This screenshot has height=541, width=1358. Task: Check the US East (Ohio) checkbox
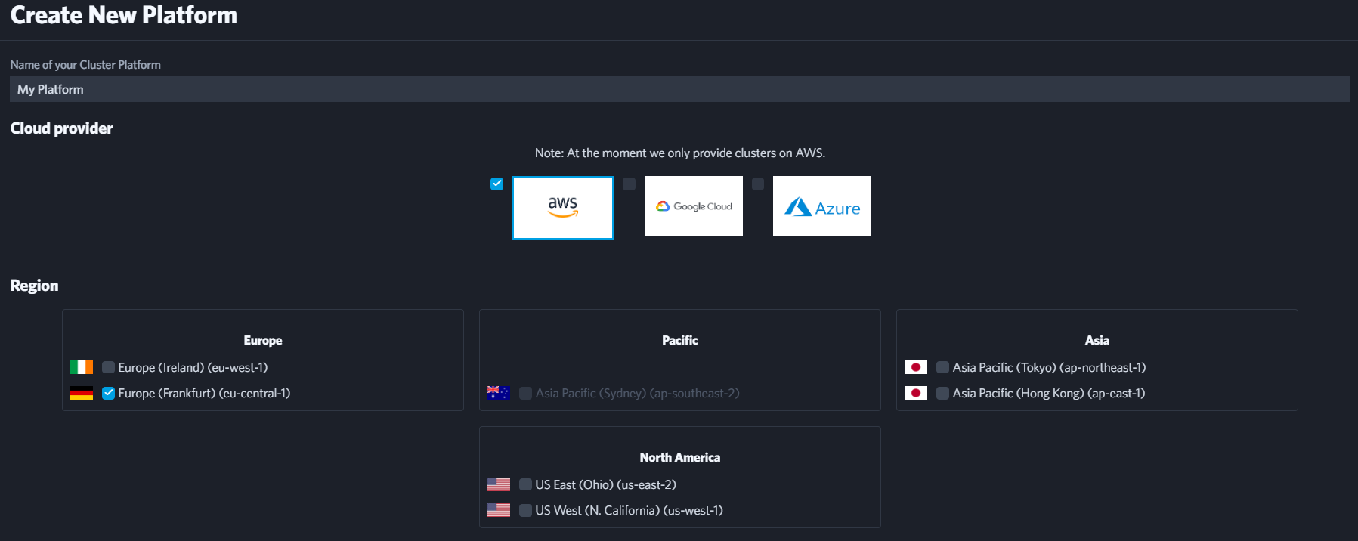[x=525, y=484]
